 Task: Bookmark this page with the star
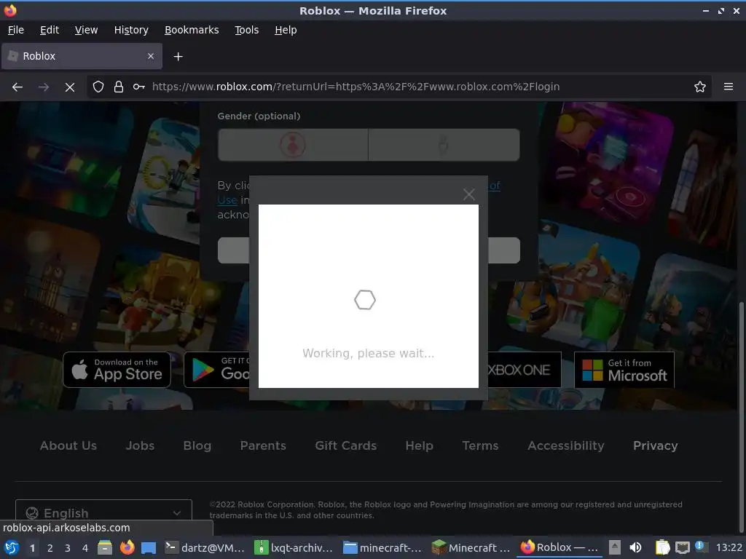[700, 87]
